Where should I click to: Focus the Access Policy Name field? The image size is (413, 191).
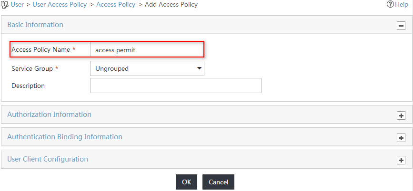tap(147, 49)
